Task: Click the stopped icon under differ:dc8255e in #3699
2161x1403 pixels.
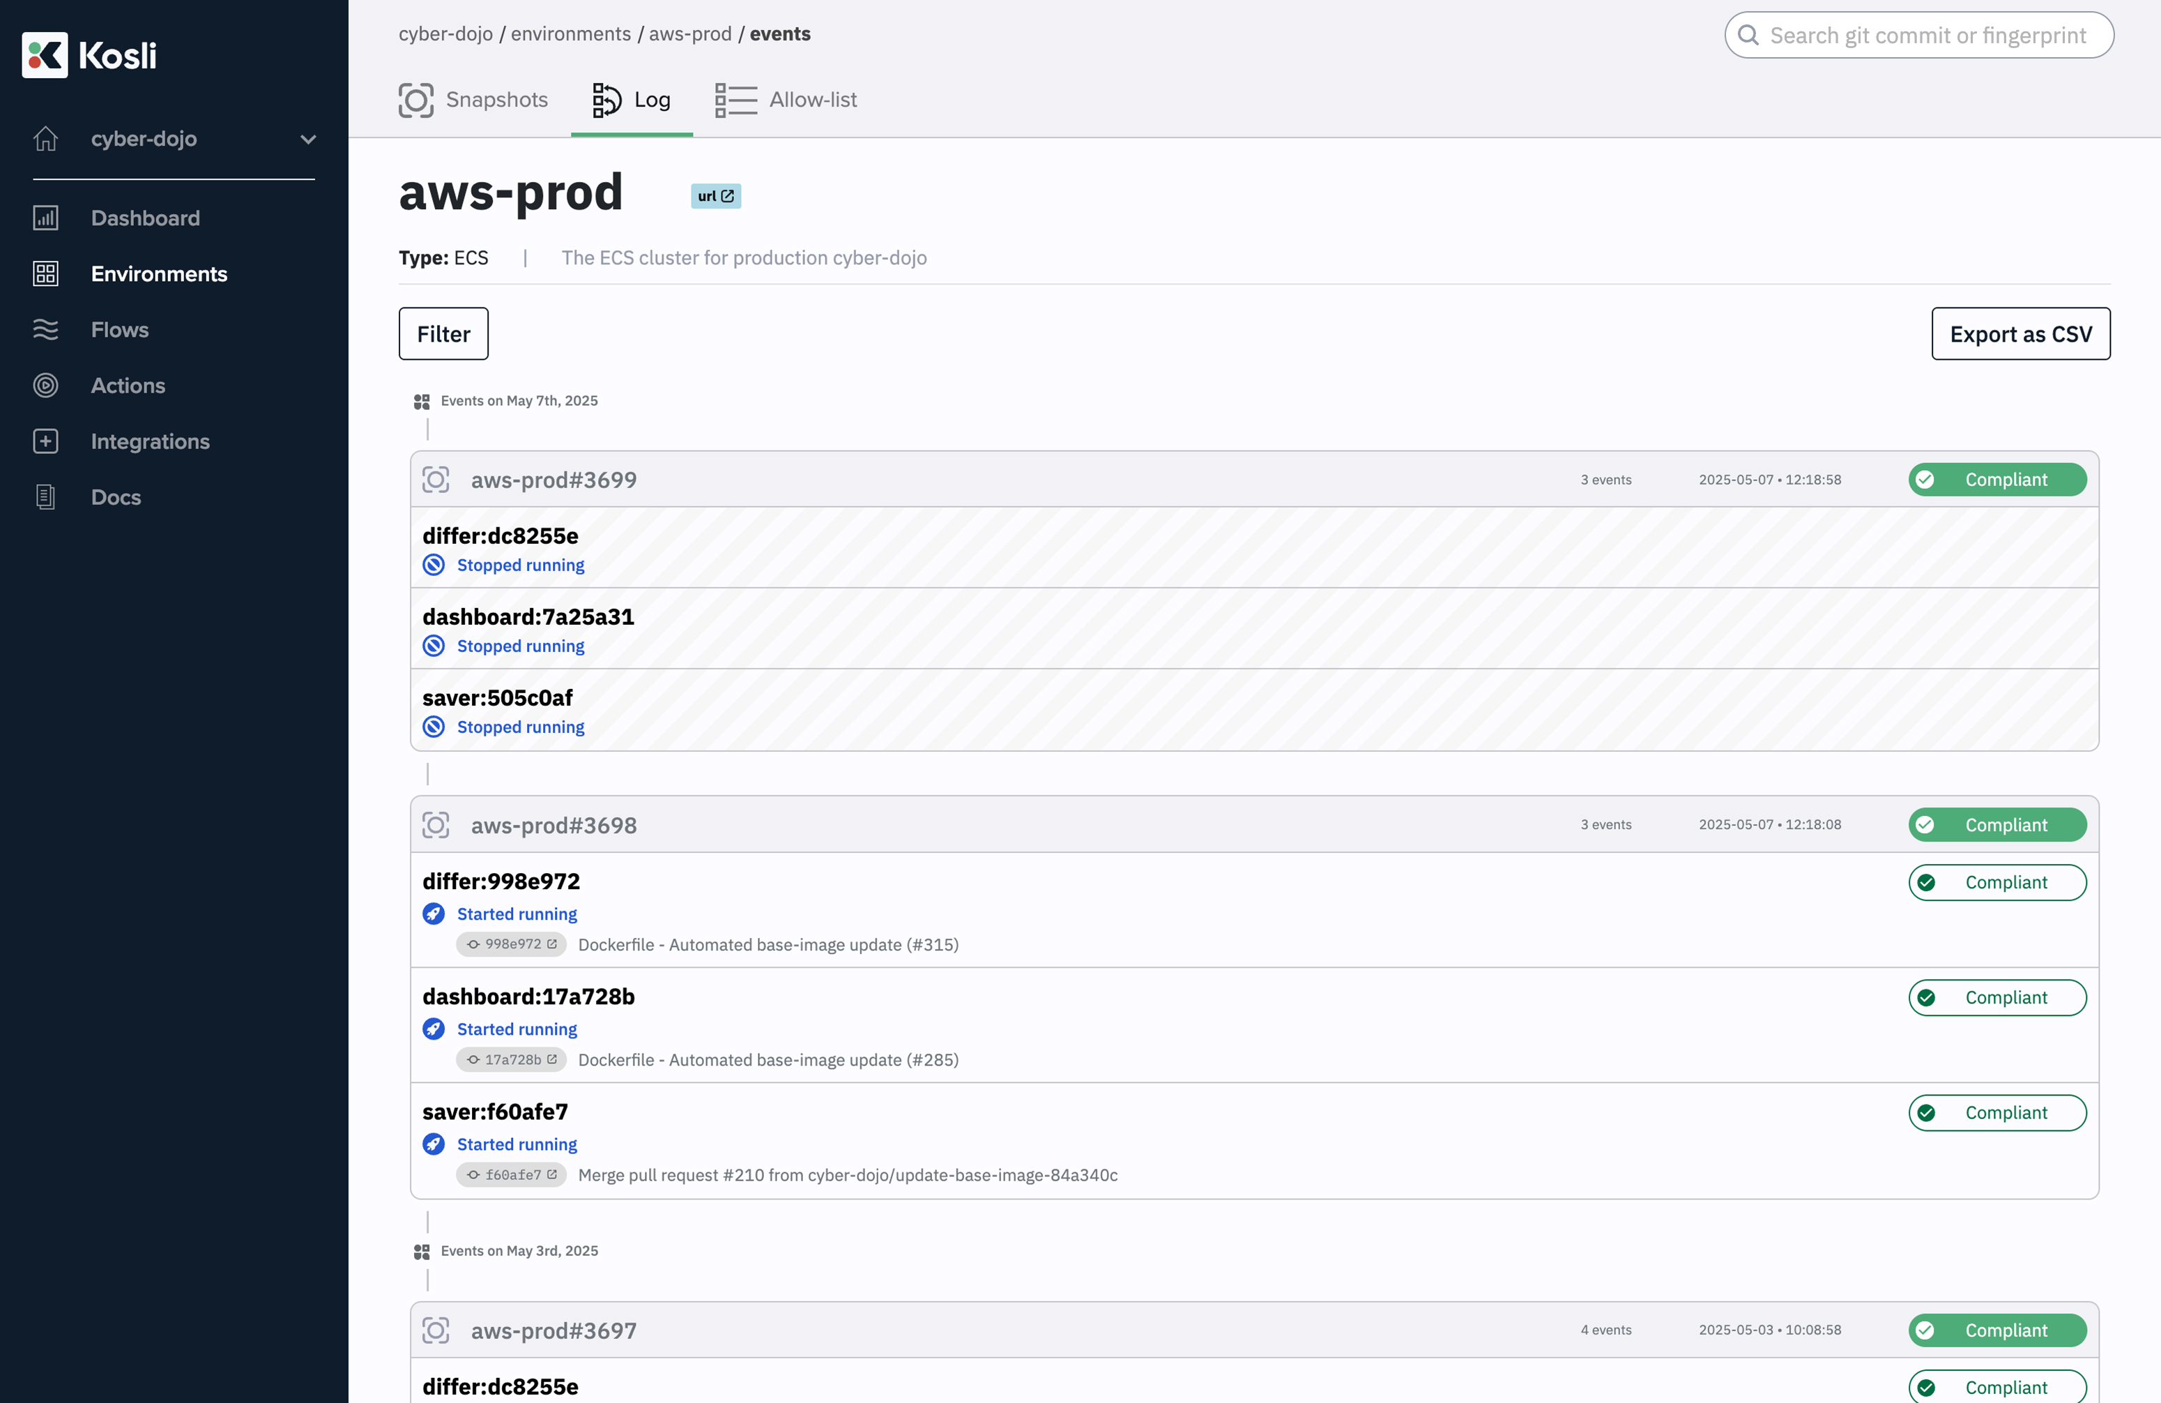Action: 434,565
